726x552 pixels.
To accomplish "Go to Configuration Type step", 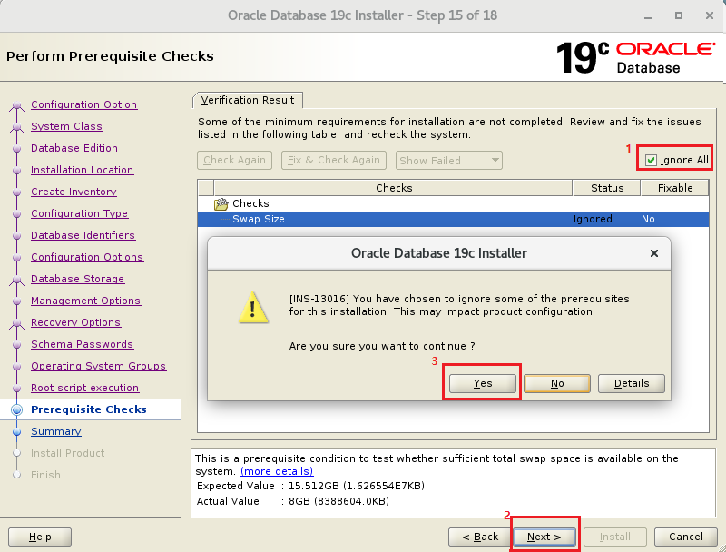I will 79,213.
